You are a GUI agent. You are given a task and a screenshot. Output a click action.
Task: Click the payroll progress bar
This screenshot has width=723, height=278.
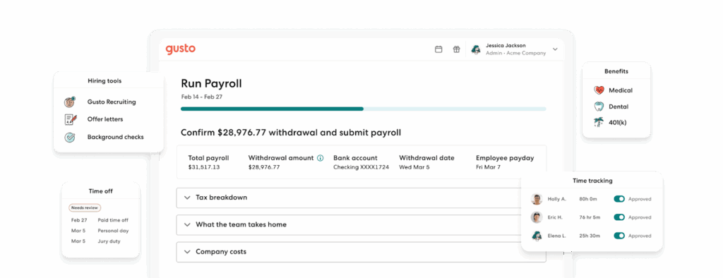pos(364,109)
